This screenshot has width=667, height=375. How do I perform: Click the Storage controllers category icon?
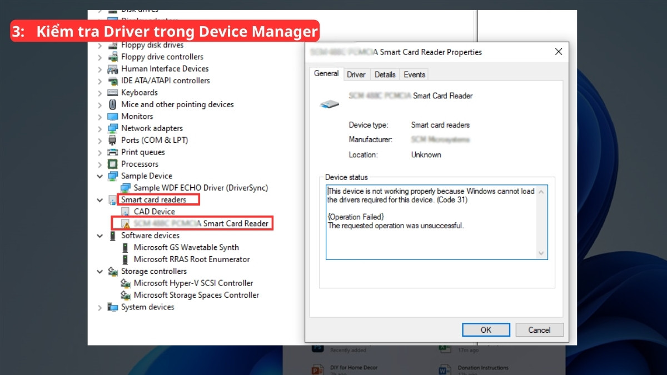[x=112, y=272]
